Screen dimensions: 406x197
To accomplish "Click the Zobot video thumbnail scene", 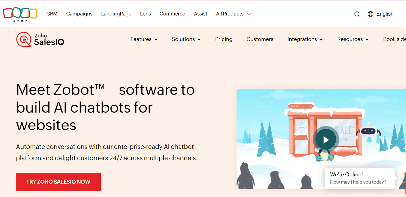I will [x=321, y=139].
